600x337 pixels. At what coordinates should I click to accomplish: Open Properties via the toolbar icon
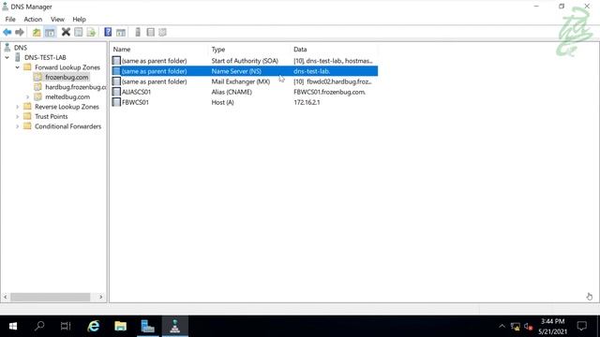(x=79, y=32)
